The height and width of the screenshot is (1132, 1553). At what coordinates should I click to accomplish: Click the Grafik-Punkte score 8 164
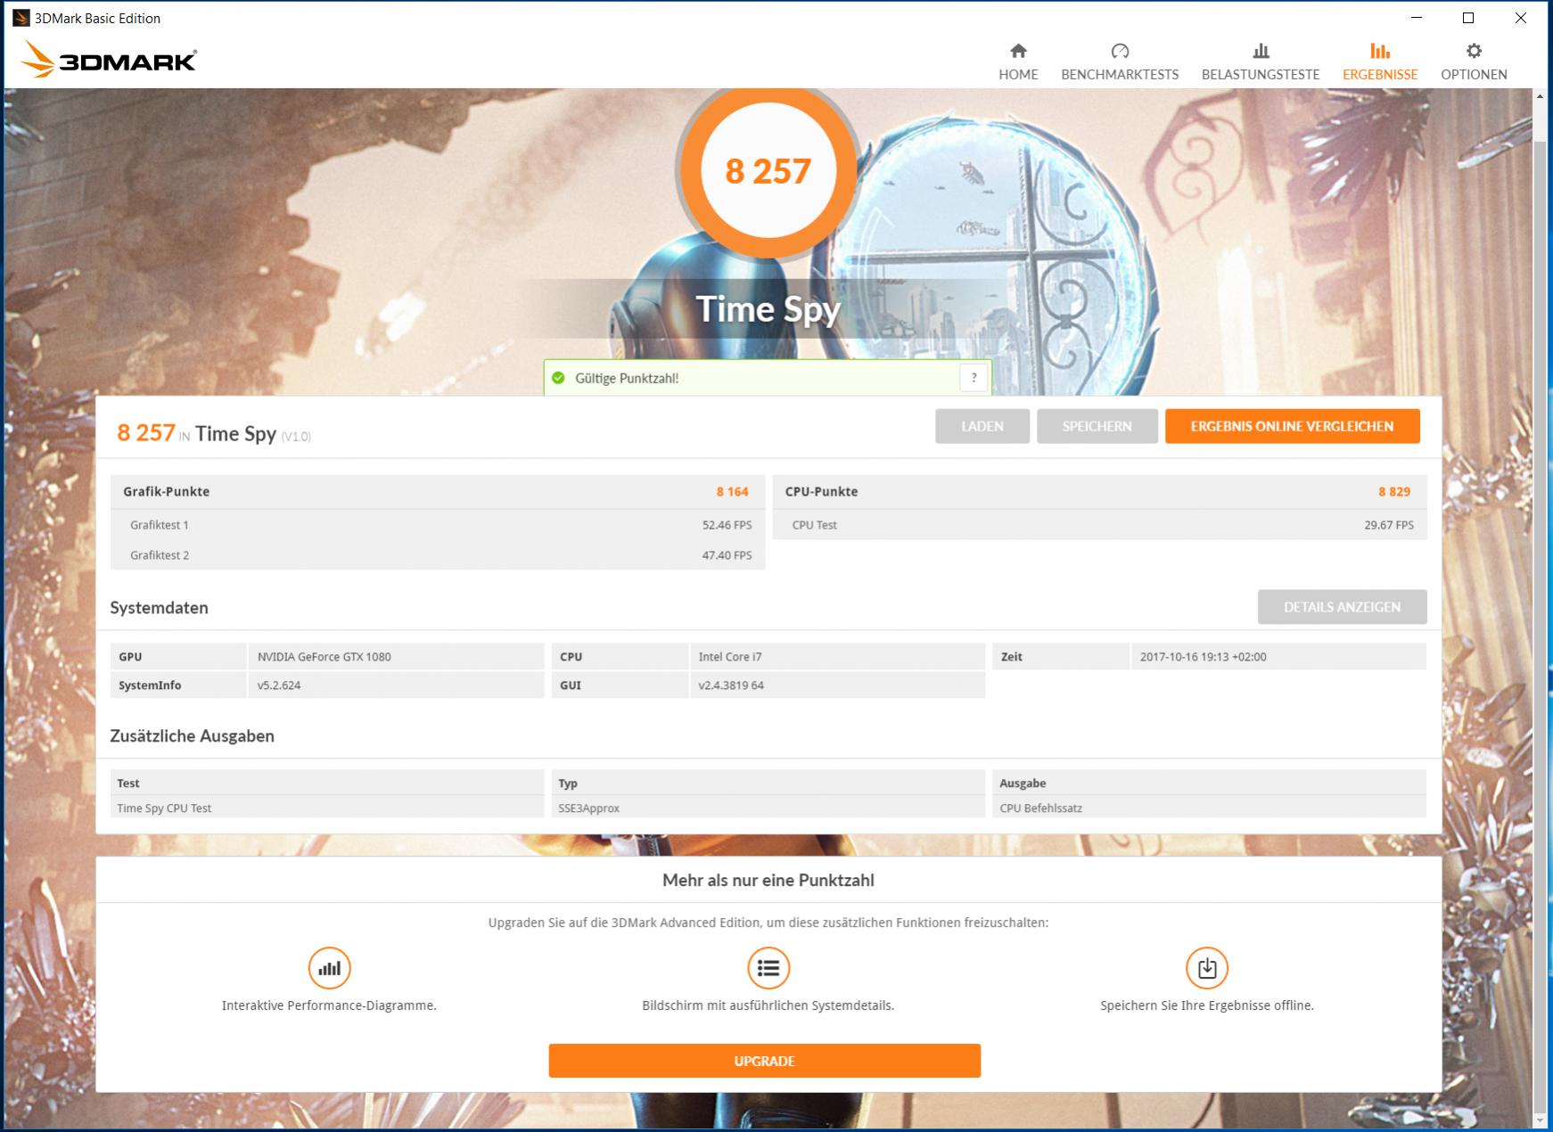tap(732, 491)
